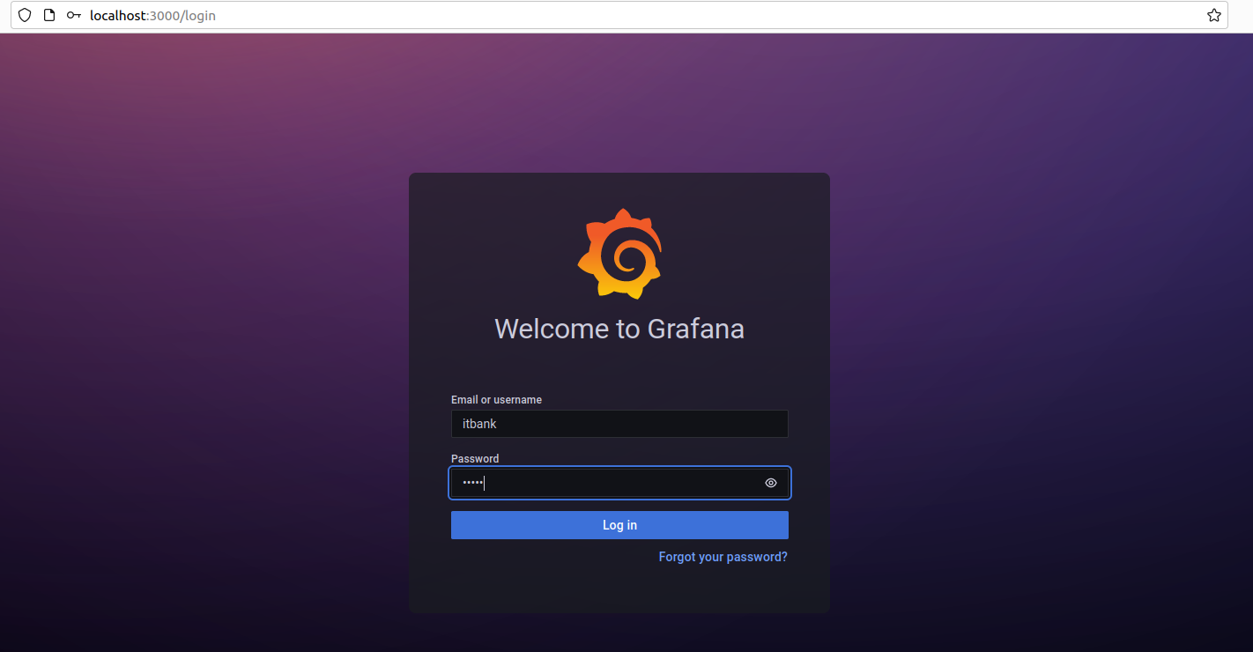The height and width of the screenshot is (652, 1253).
Task: Click the Email or username label
Action: [x=496, y=400]
